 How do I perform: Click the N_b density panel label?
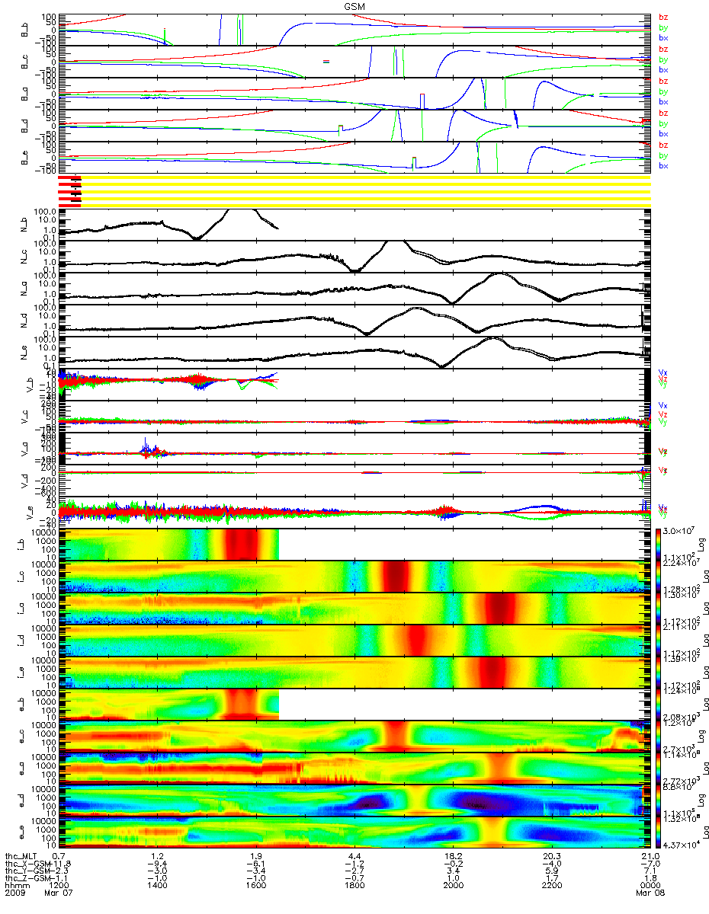pyautogui.click(x=25, y=225)
